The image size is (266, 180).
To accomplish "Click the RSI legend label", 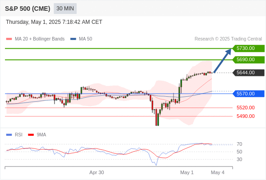I will point(18,135).
